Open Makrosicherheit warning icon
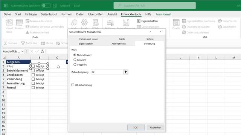The width and height of the screenshot is (241, 135). point(27,32)
